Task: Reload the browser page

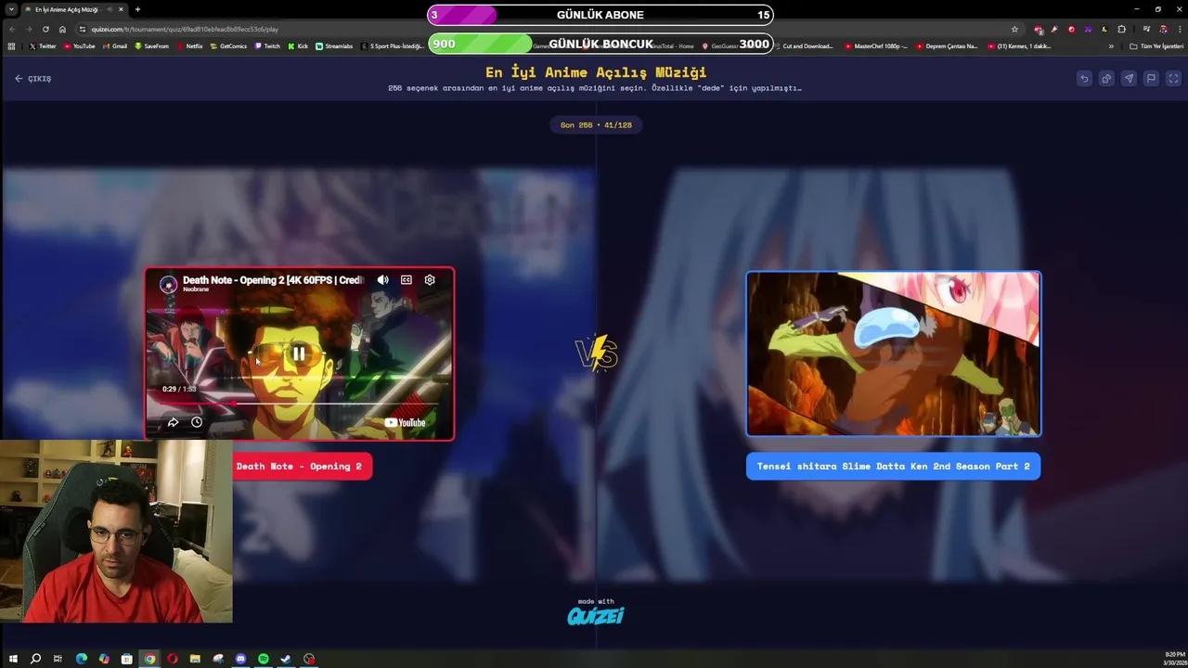Action: click(x=45, y=29)
